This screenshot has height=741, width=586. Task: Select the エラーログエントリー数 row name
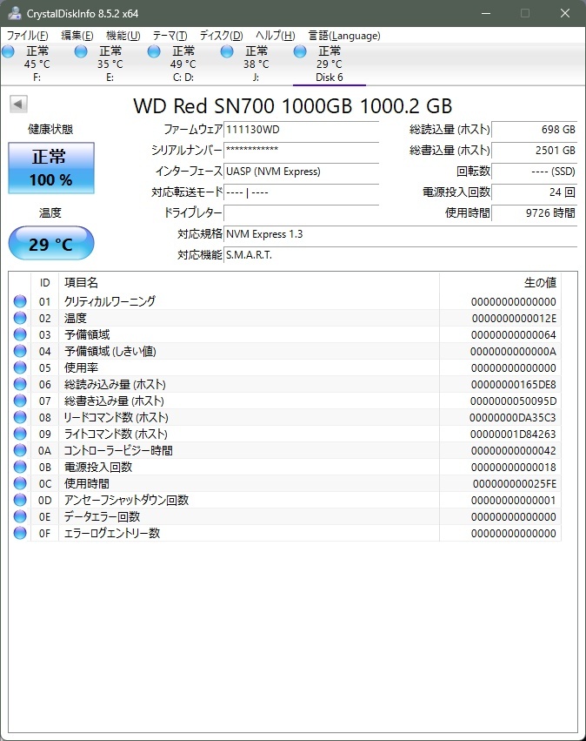coord(112,533)
